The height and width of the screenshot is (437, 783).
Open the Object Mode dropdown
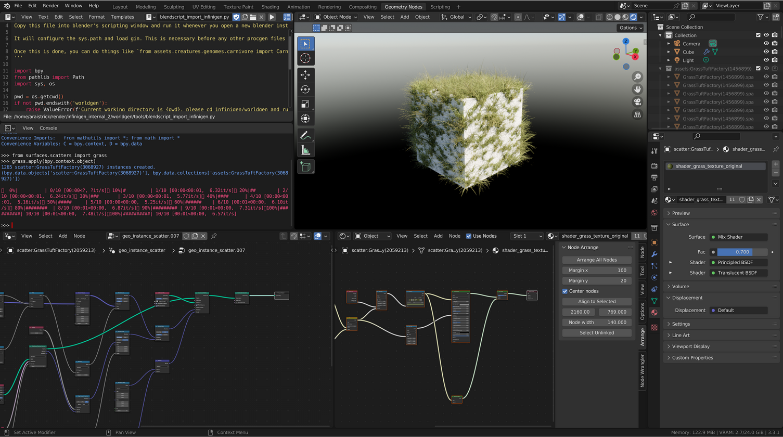tap(336, 17)
